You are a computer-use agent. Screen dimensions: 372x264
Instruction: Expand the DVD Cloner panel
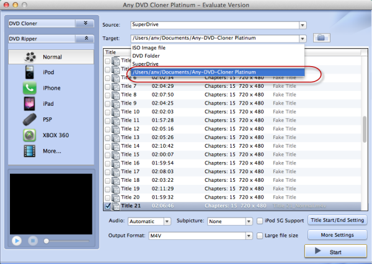click(x=85, y=23)
